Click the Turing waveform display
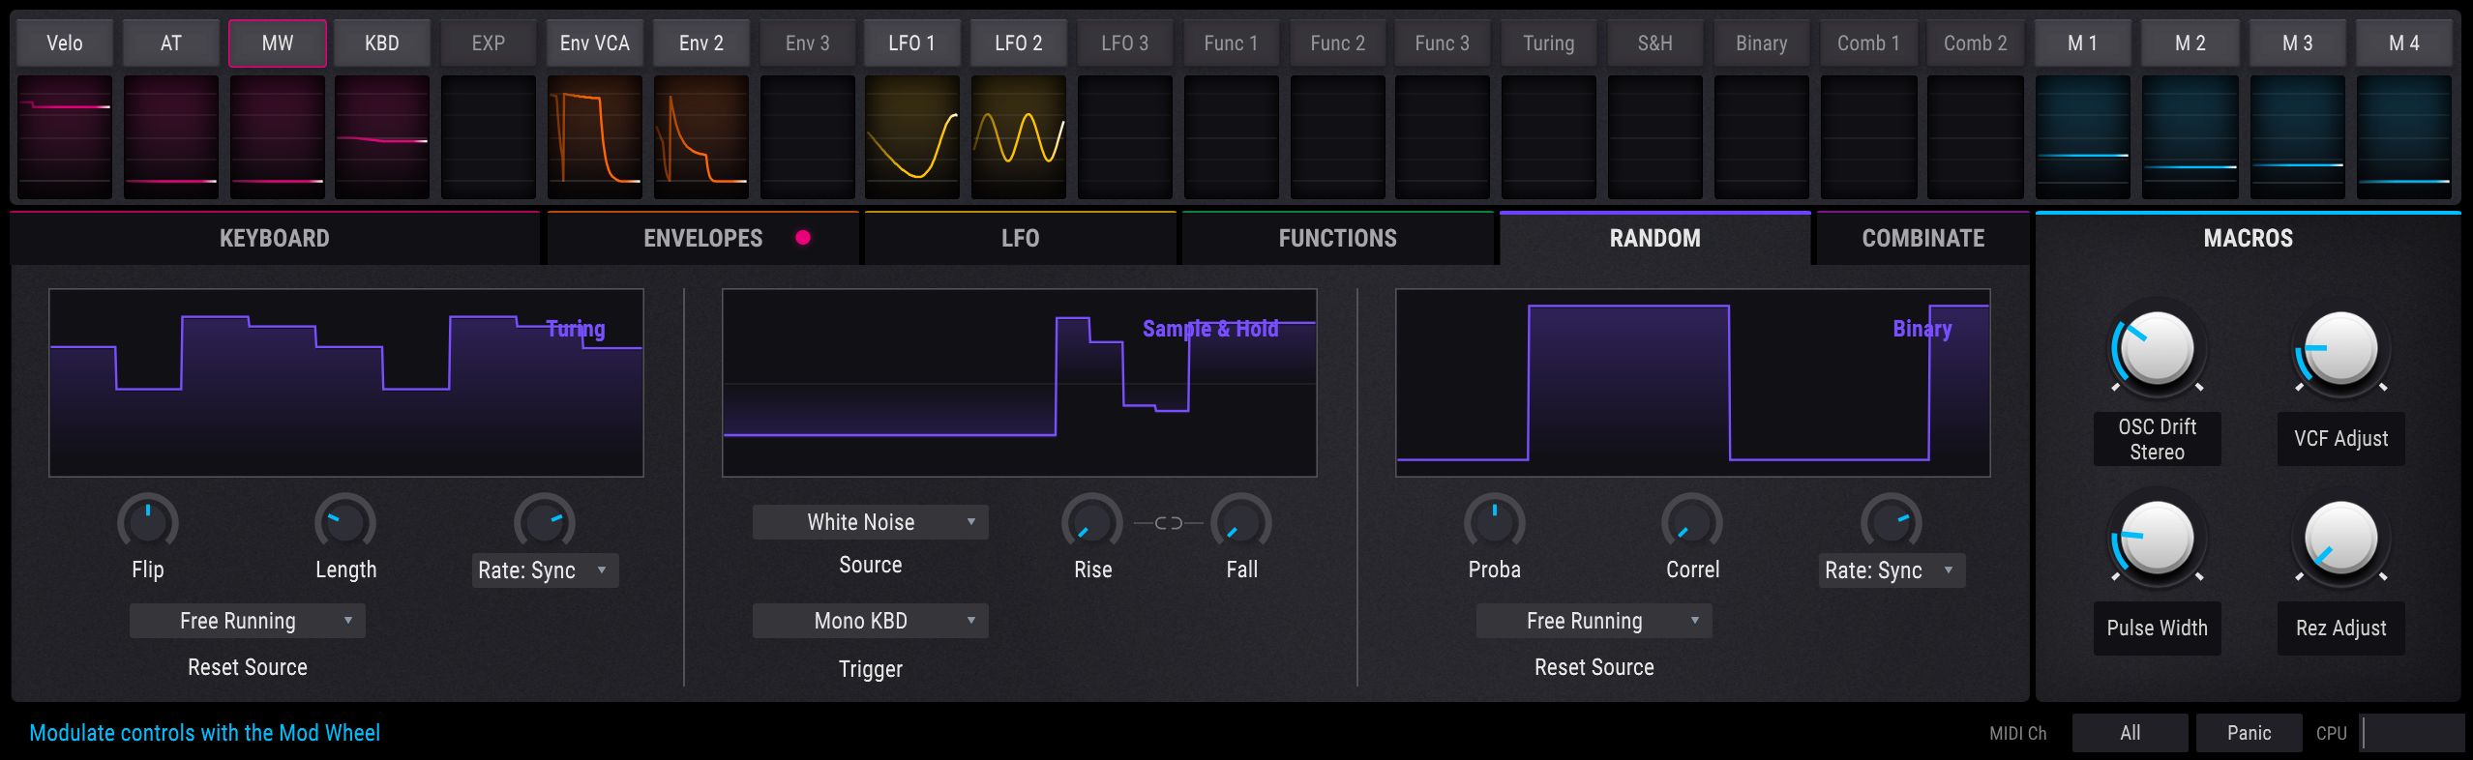This screenshot has width=2473, height=760. [x=346, y=383]
